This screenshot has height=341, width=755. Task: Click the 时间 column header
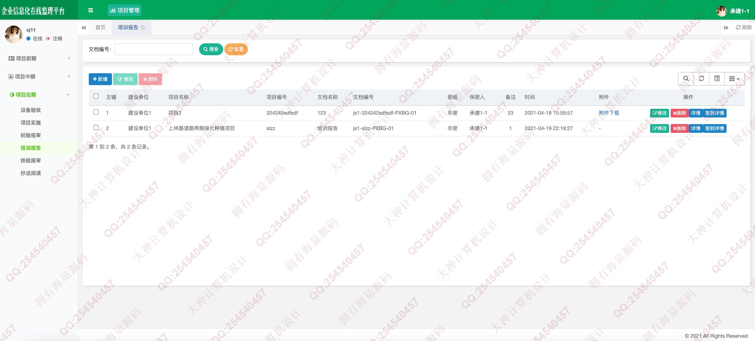pos(530,97)
